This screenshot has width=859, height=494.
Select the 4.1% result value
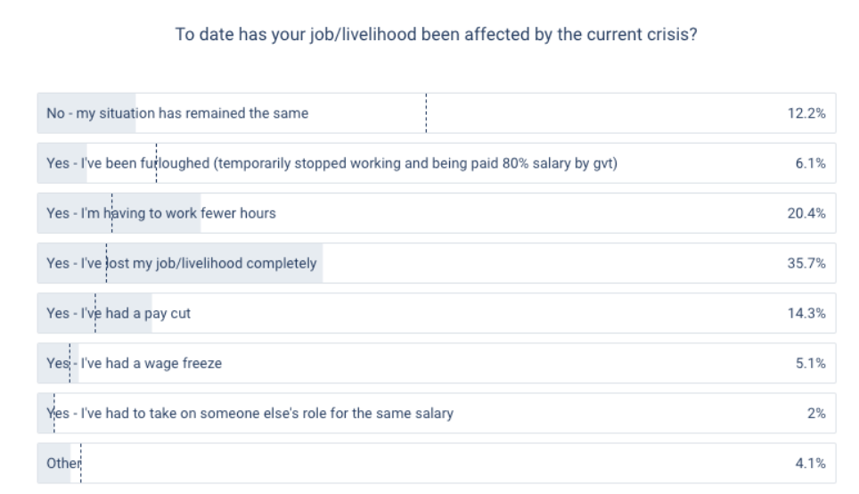coord(811,463)
